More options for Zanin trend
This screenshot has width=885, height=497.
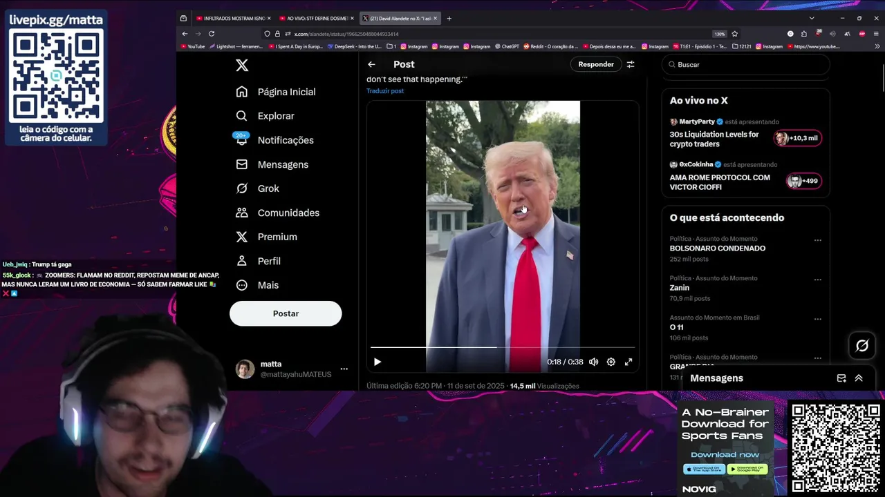pos(818,280)
